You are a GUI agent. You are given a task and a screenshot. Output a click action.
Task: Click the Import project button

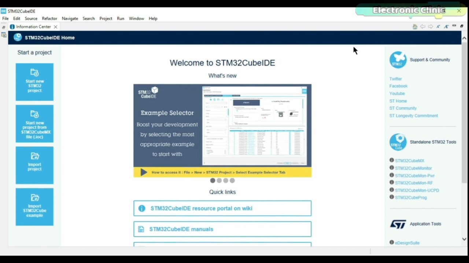tap(34, 165)
